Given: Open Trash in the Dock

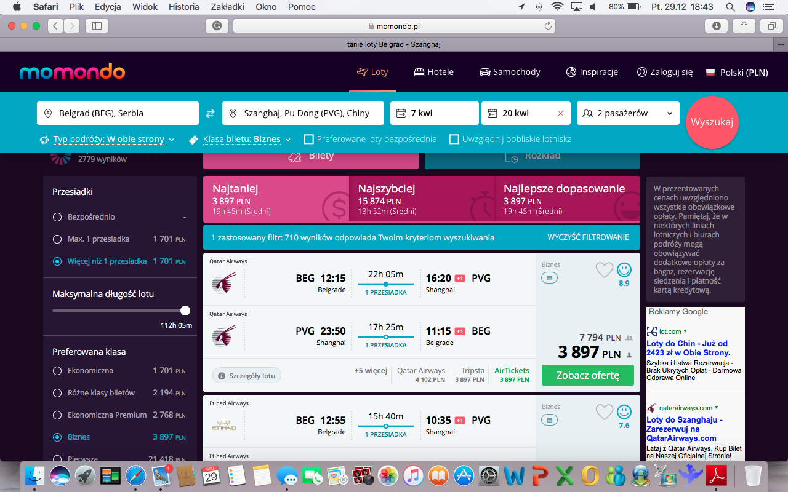Looking at the screenshot, I should [x=753, y=475].
